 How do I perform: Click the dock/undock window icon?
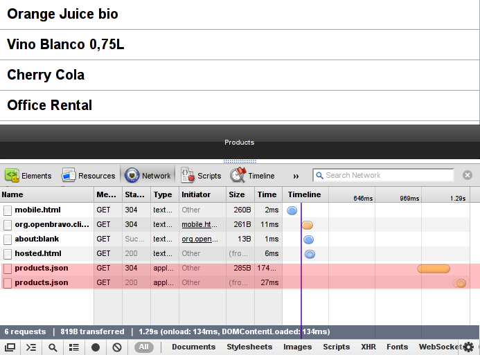(x=10, y=347)
